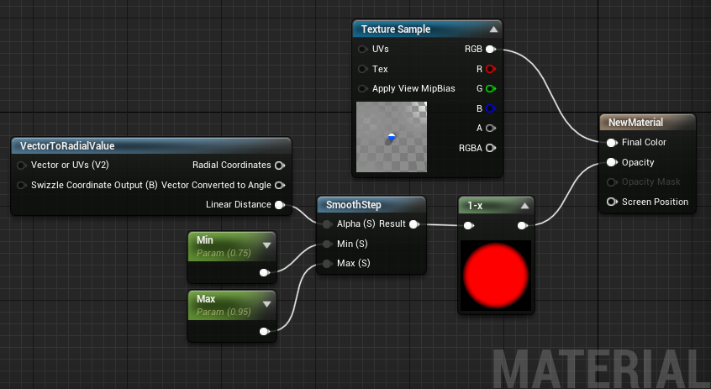Click the Swizzle Coordinate Output (B) input pin
Screen dimensions: 711x389
(x=21, y=185)
